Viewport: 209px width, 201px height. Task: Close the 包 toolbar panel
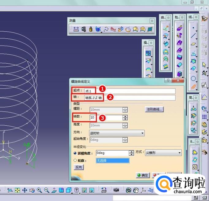pyautogui.click(x=182, y=18)
